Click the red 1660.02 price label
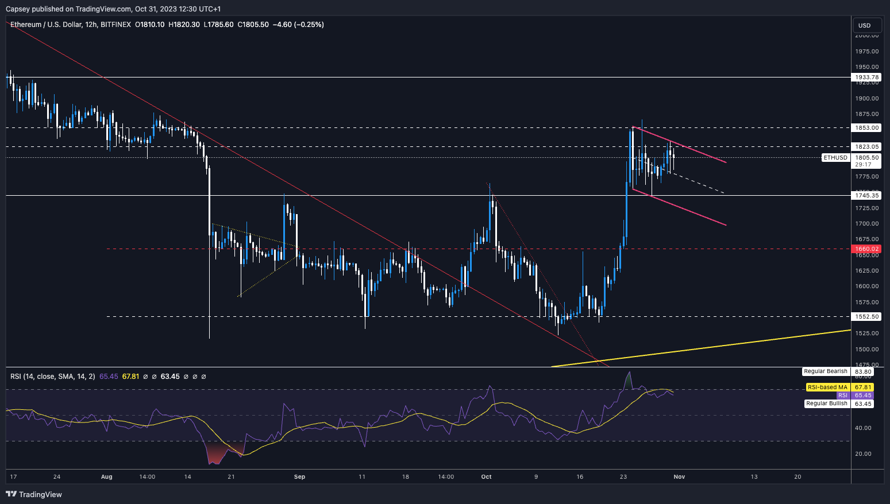Screen dimensions: 890x504 point(866,249)
